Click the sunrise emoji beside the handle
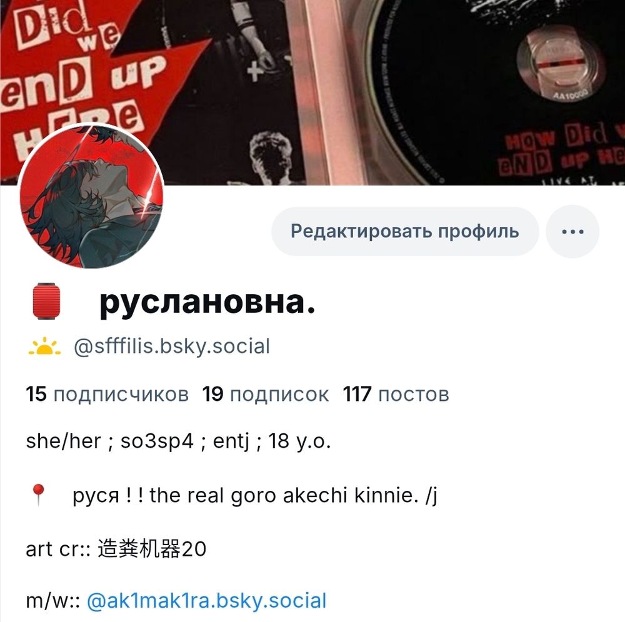The image size is (625, 622). pos(44,346)
